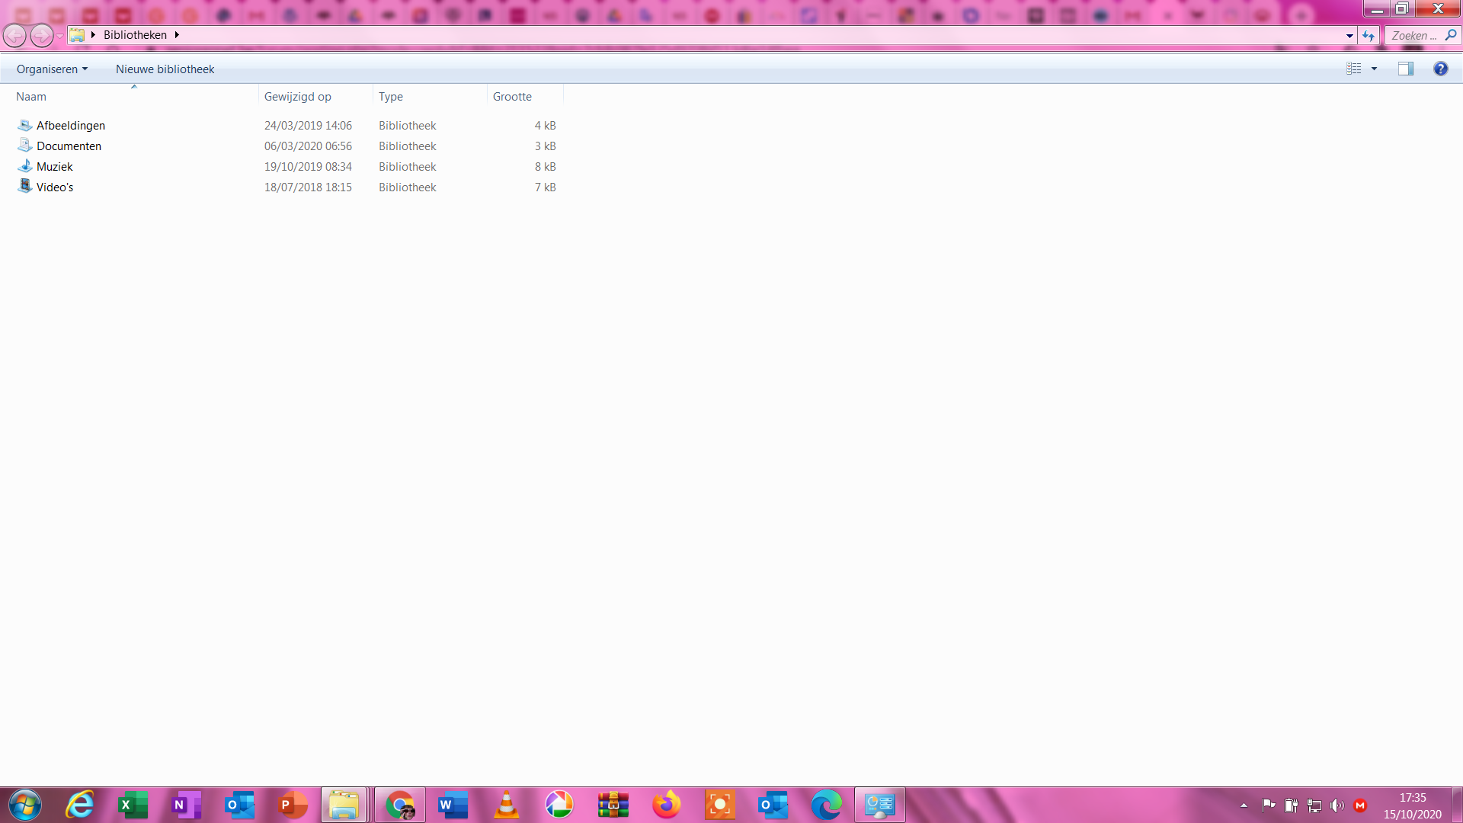Click the Video's library icon
1463x823 pixels.
25,187
